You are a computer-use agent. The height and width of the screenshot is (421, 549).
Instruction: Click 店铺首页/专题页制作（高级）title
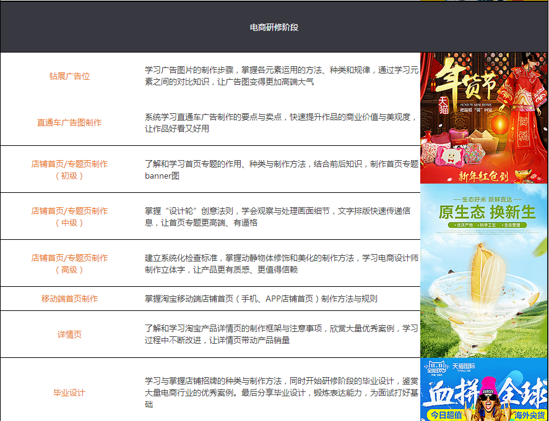[69, 263]
